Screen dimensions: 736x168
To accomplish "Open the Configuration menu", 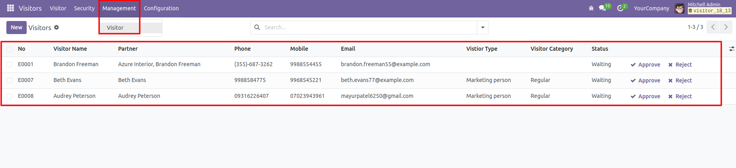I will 161,8.
